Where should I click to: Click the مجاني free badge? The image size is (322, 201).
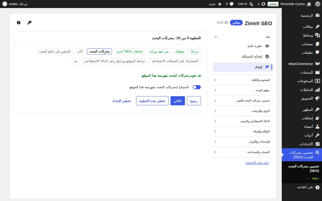tap(236, 22)
